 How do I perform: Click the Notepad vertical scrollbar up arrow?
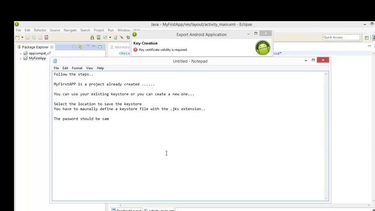pyautogui.click(x=326, y=74)
